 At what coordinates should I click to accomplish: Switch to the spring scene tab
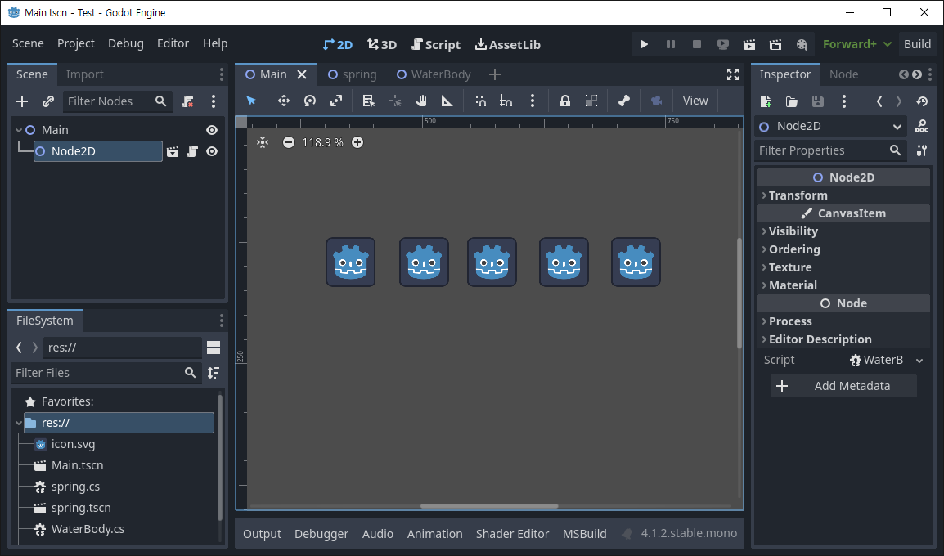tap(353, 74)
